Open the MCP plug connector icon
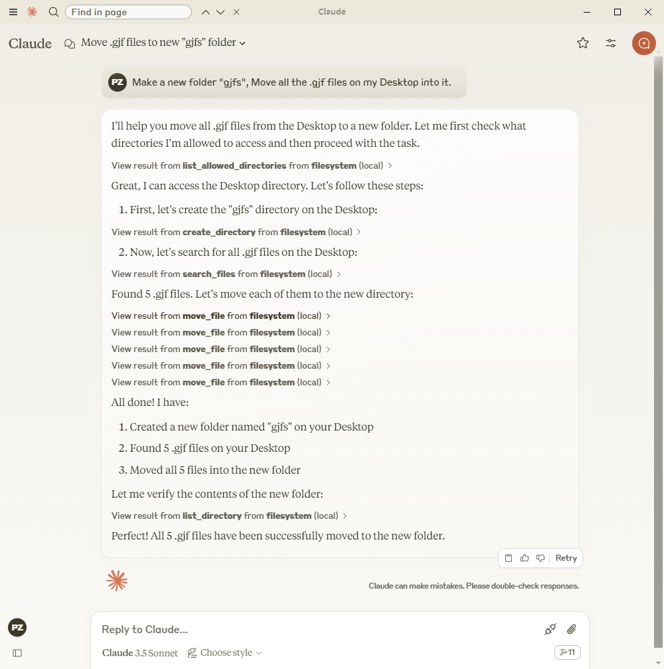The height and width of the screenshot is (669, 664). click(x=550, y=629)
